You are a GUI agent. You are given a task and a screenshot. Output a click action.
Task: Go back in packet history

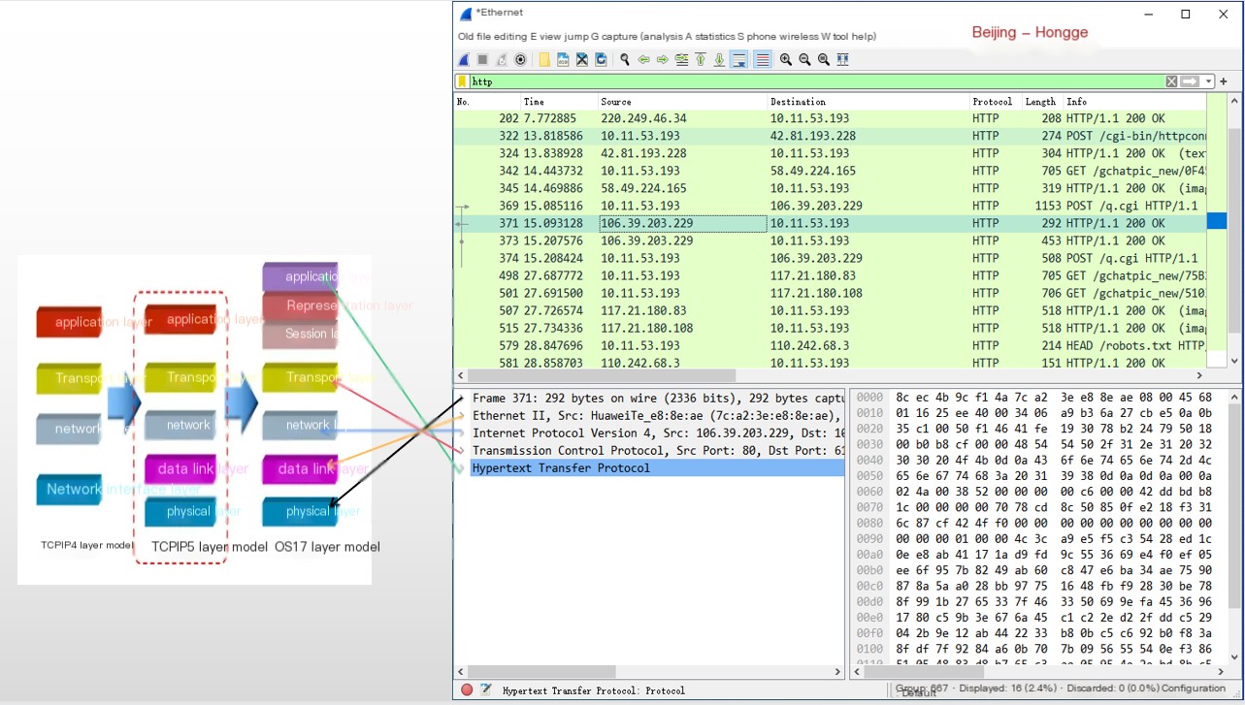click(643, 60)
